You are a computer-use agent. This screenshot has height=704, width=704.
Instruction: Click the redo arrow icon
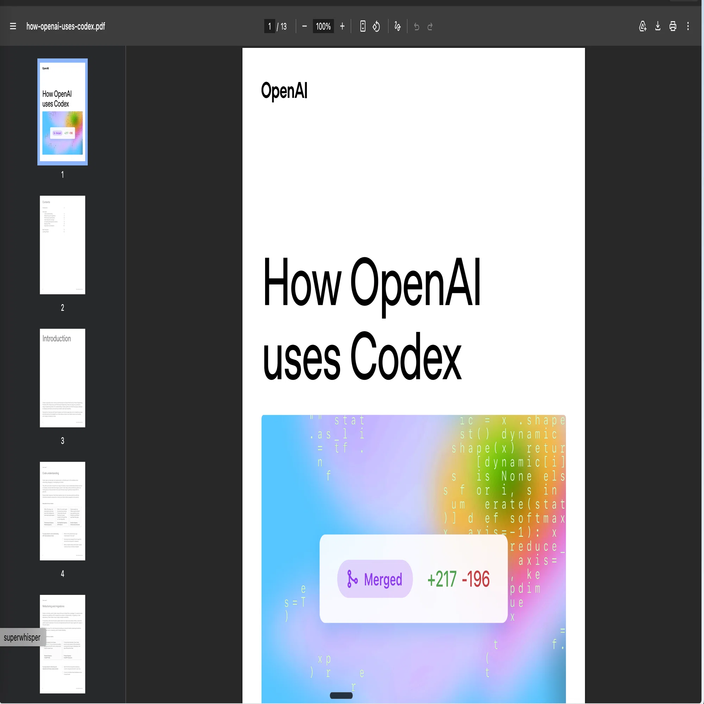point(430,27)
